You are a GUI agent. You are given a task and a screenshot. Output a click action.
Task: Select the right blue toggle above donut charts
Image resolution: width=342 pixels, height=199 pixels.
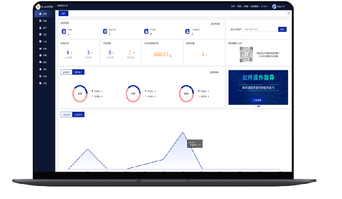78,72
